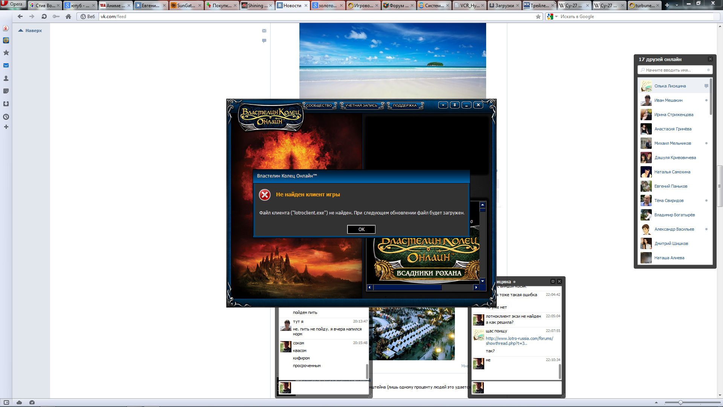Focus the Искать в Google search field
Image resolution: width=723 pixels, height=407 pixels.
coord(636,17)
